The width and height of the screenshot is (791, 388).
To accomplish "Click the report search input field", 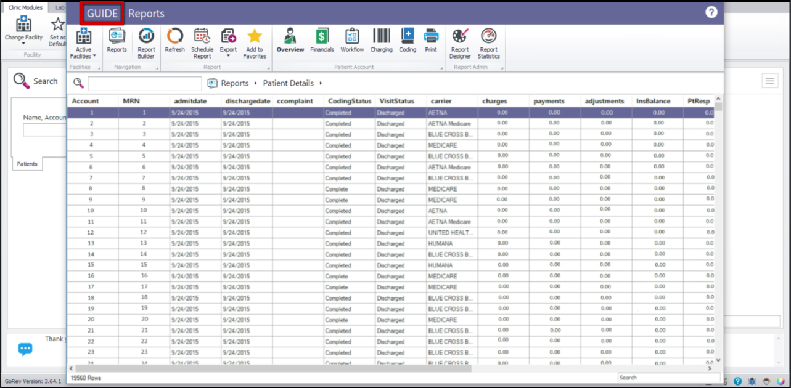I will click(x=145, y=84).
